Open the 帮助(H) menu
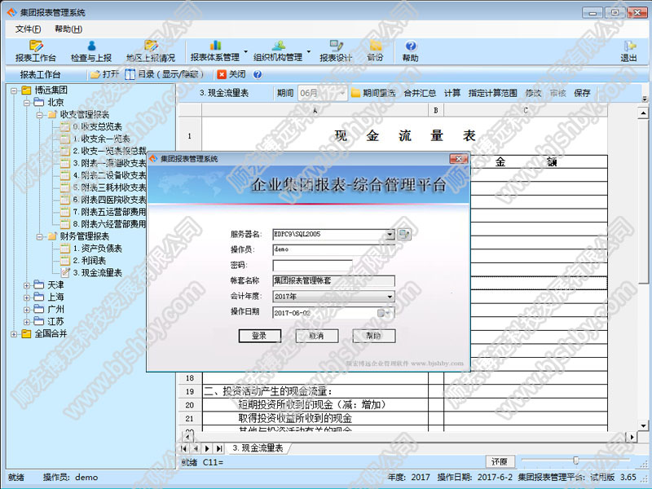The image size is (652, 489). pos(68,29)
